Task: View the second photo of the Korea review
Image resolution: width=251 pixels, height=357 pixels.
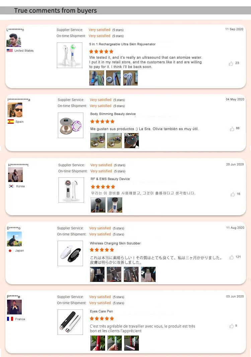Action: [115, 205]
